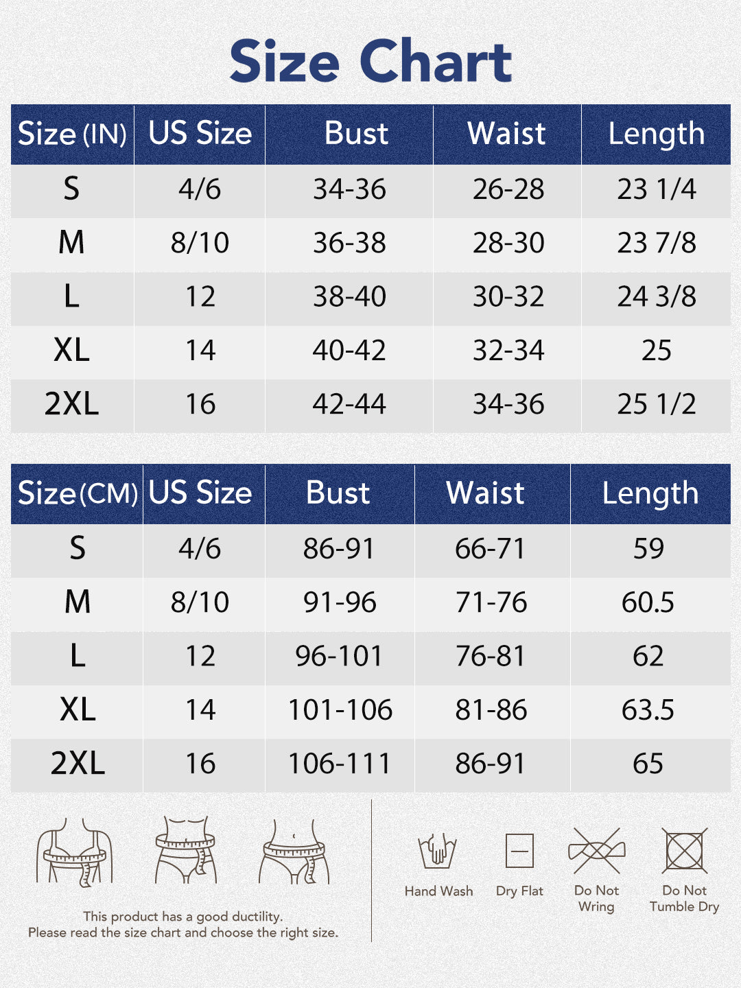Click the Do Not Wring icon

coord(596,851)
